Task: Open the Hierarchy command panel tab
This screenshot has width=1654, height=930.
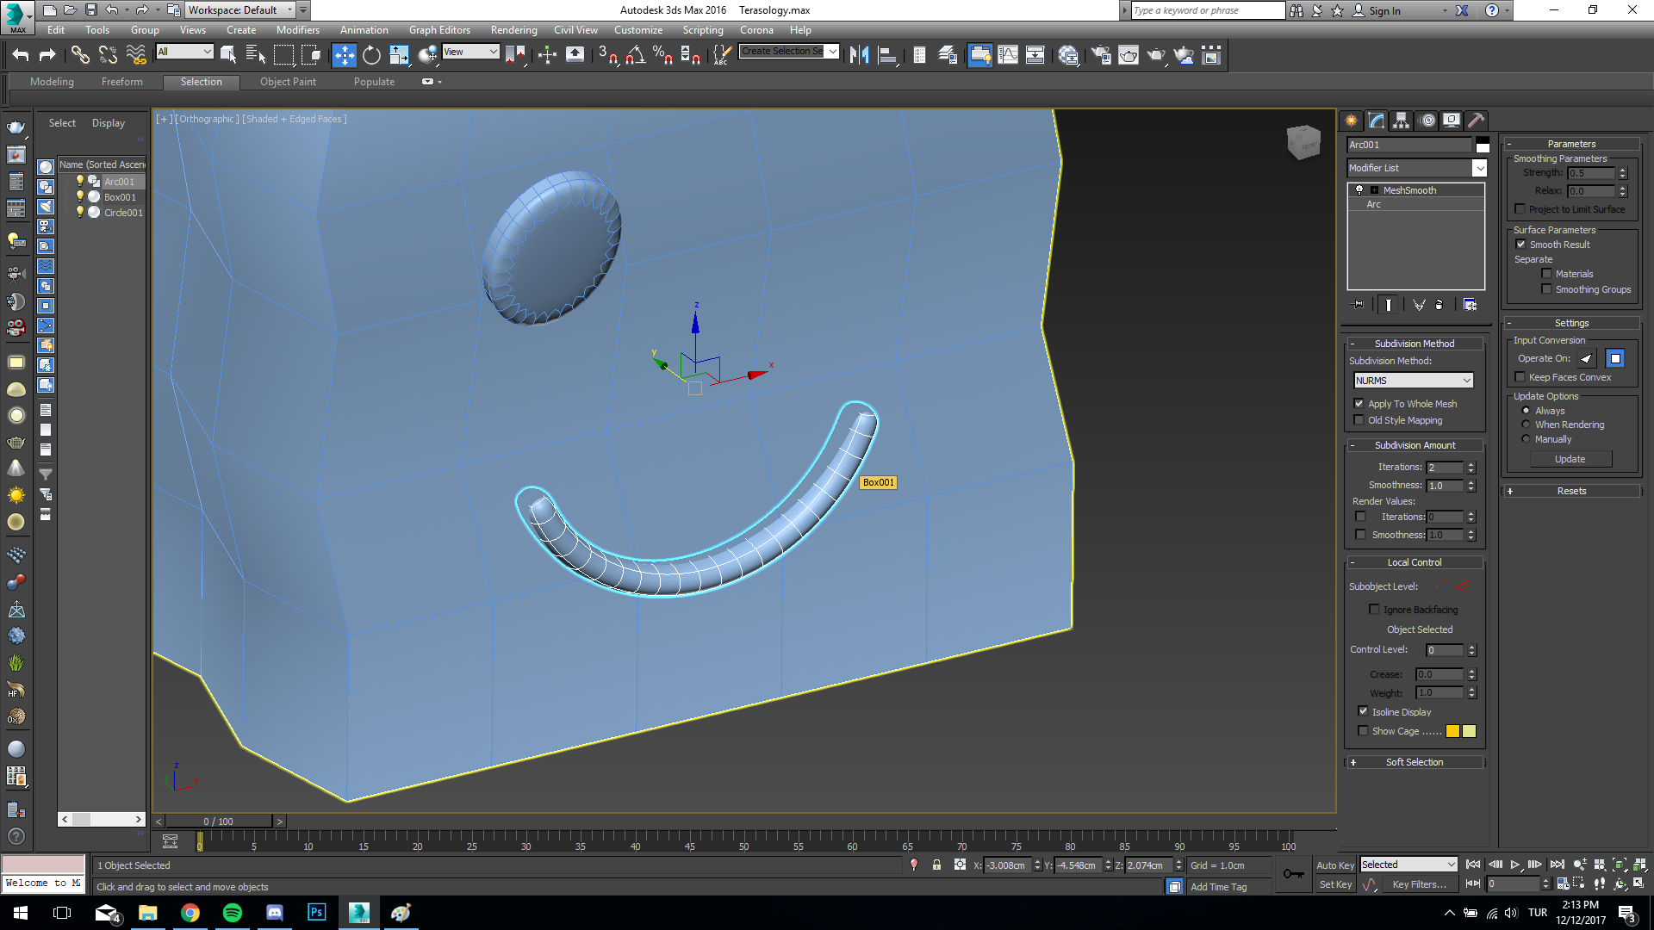Action: pos(1401,121)
